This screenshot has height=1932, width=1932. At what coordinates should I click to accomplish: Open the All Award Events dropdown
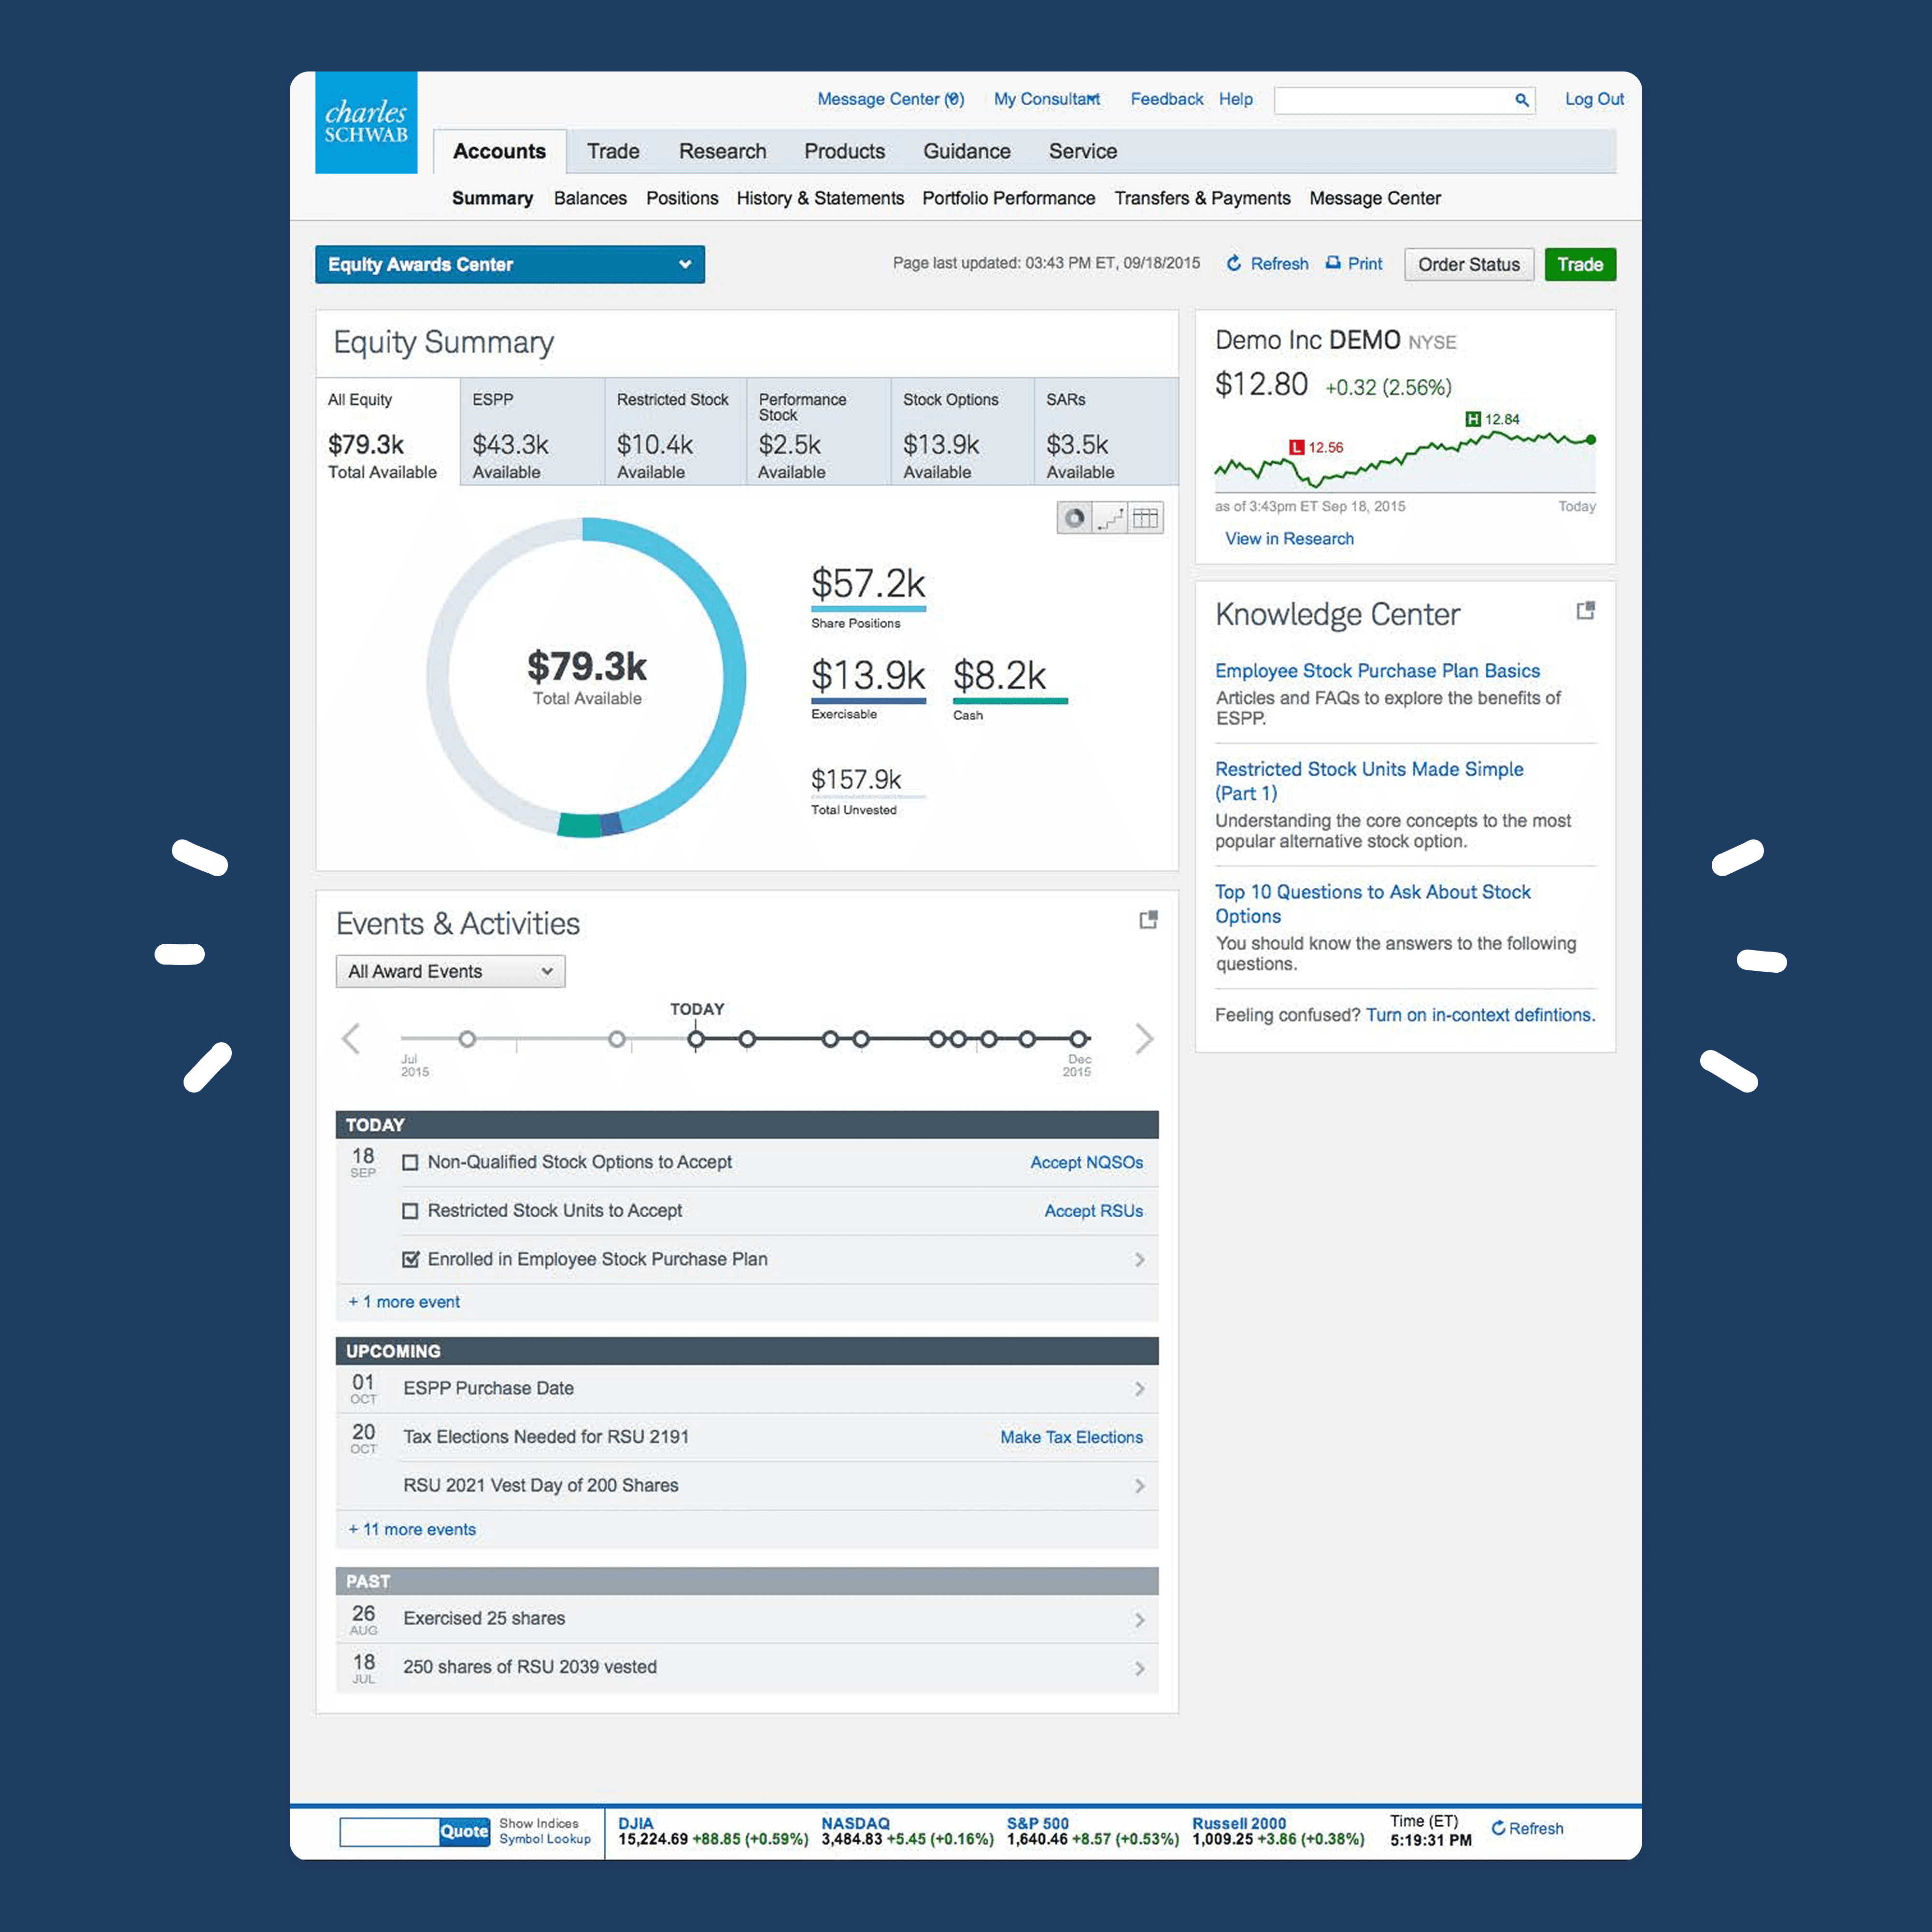pyautogui.click(x=450, y=971)
